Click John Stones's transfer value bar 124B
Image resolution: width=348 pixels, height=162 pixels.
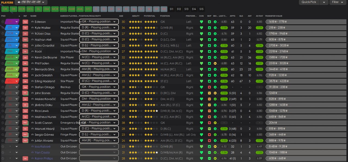click(306, 93)
